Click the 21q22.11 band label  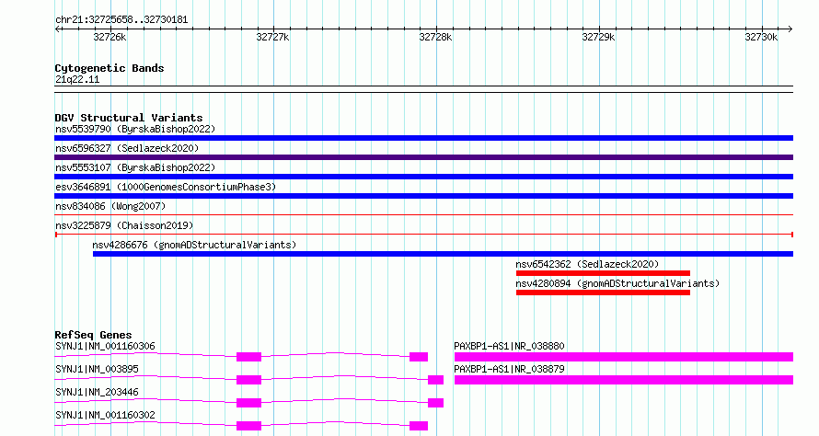77,79
